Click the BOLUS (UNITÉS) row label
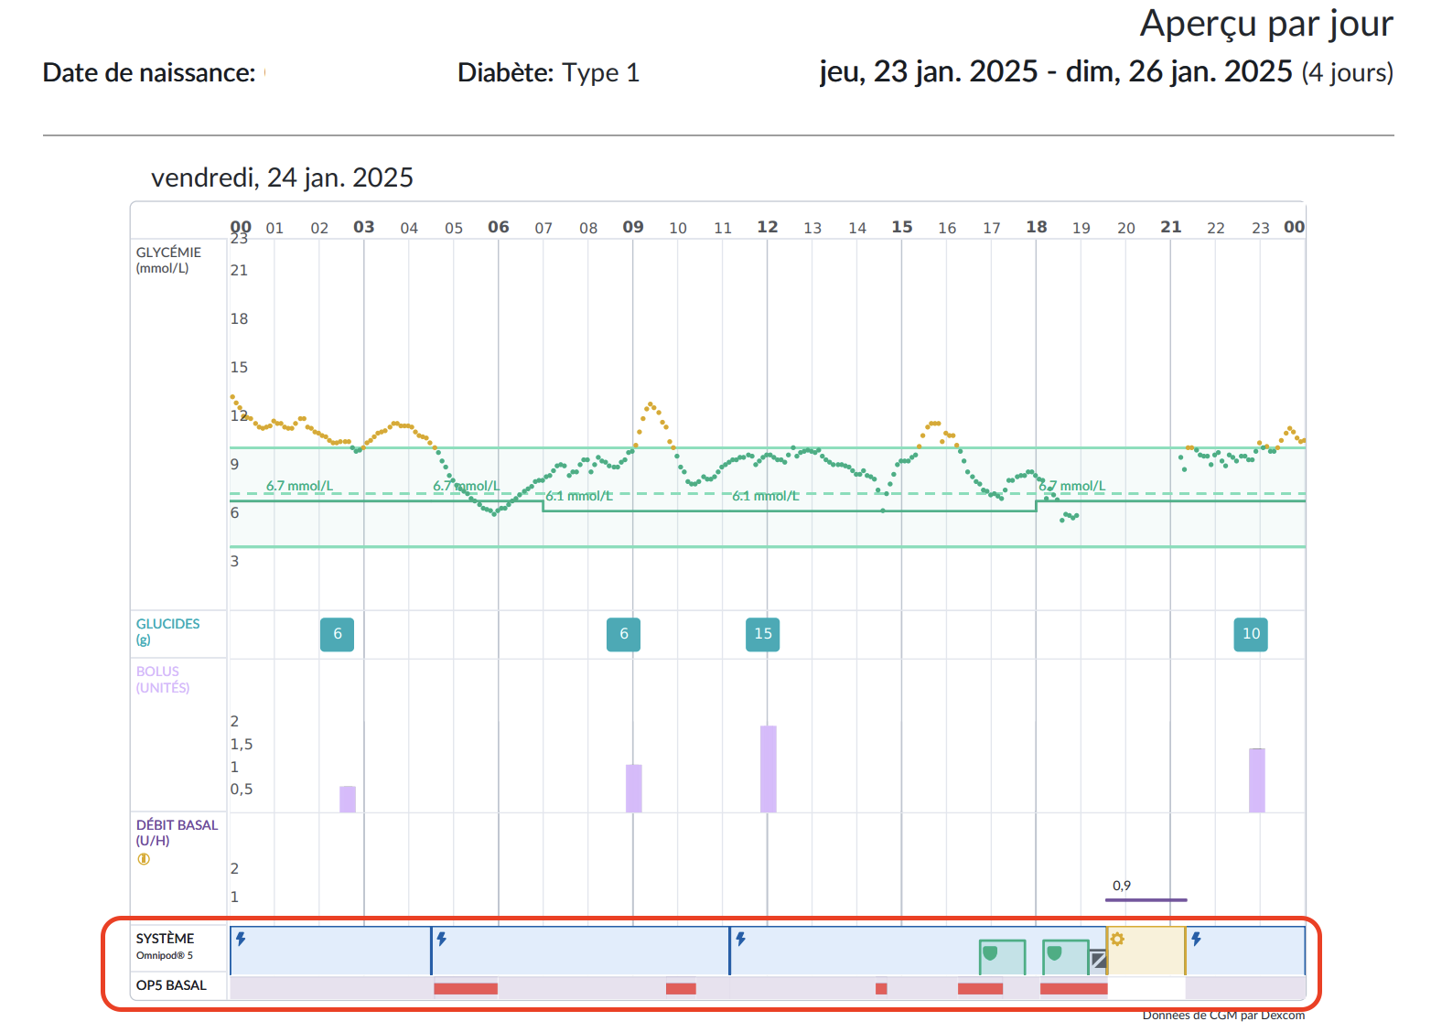This screenshot has width=1431, height=1032. 163,679
